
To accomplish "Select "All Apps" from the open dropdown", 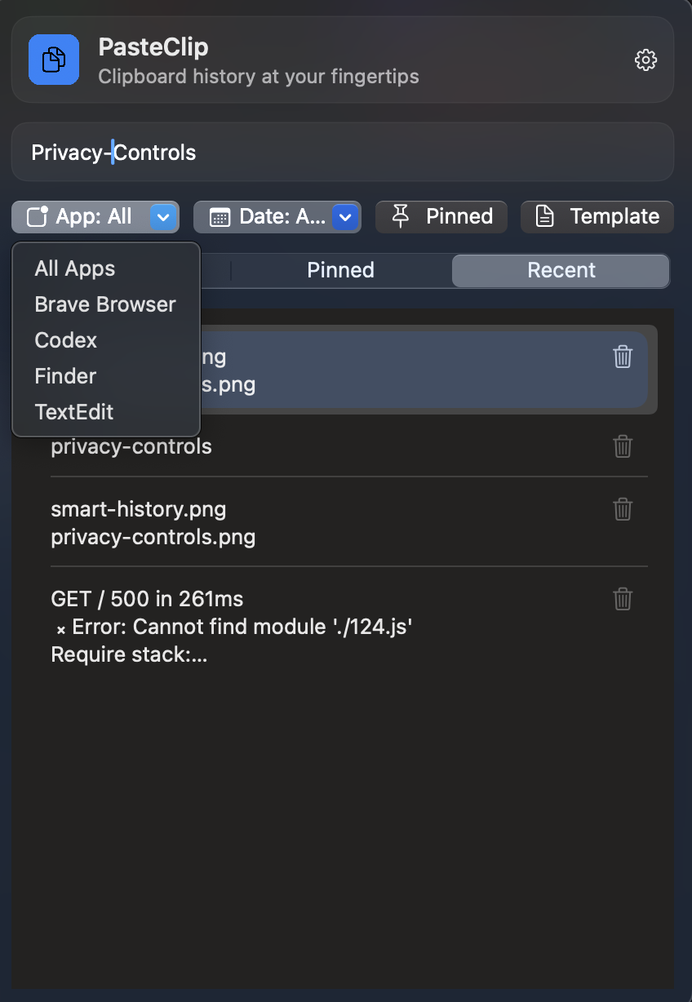I will pyautogui.click(x=74, y=268).
